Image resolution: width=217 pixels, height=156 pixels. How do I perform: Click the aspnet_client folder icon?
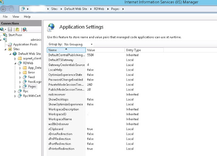pos(20,58)
